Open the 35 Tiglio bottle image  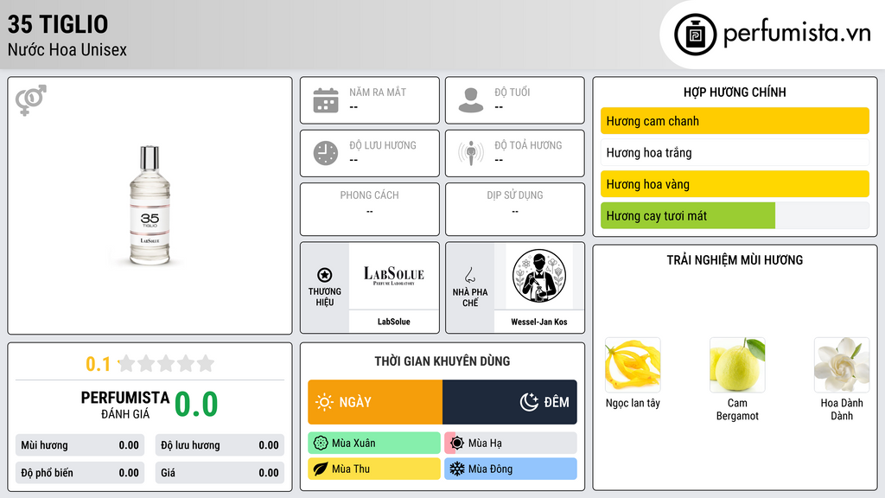150,206
